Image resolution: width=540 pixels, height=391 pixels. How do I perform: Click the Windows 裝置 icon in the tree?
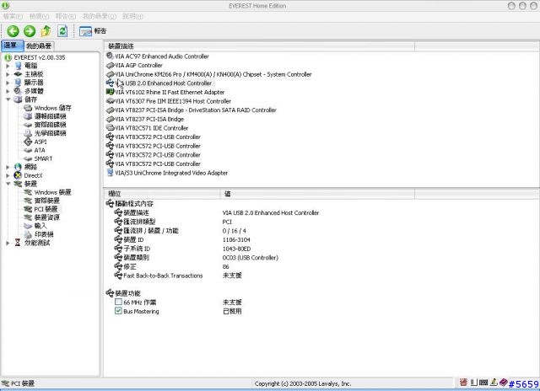click(x=28, y=192)
